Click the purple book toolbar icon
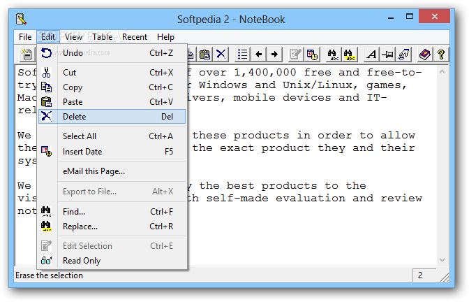 tap(425, 55)
